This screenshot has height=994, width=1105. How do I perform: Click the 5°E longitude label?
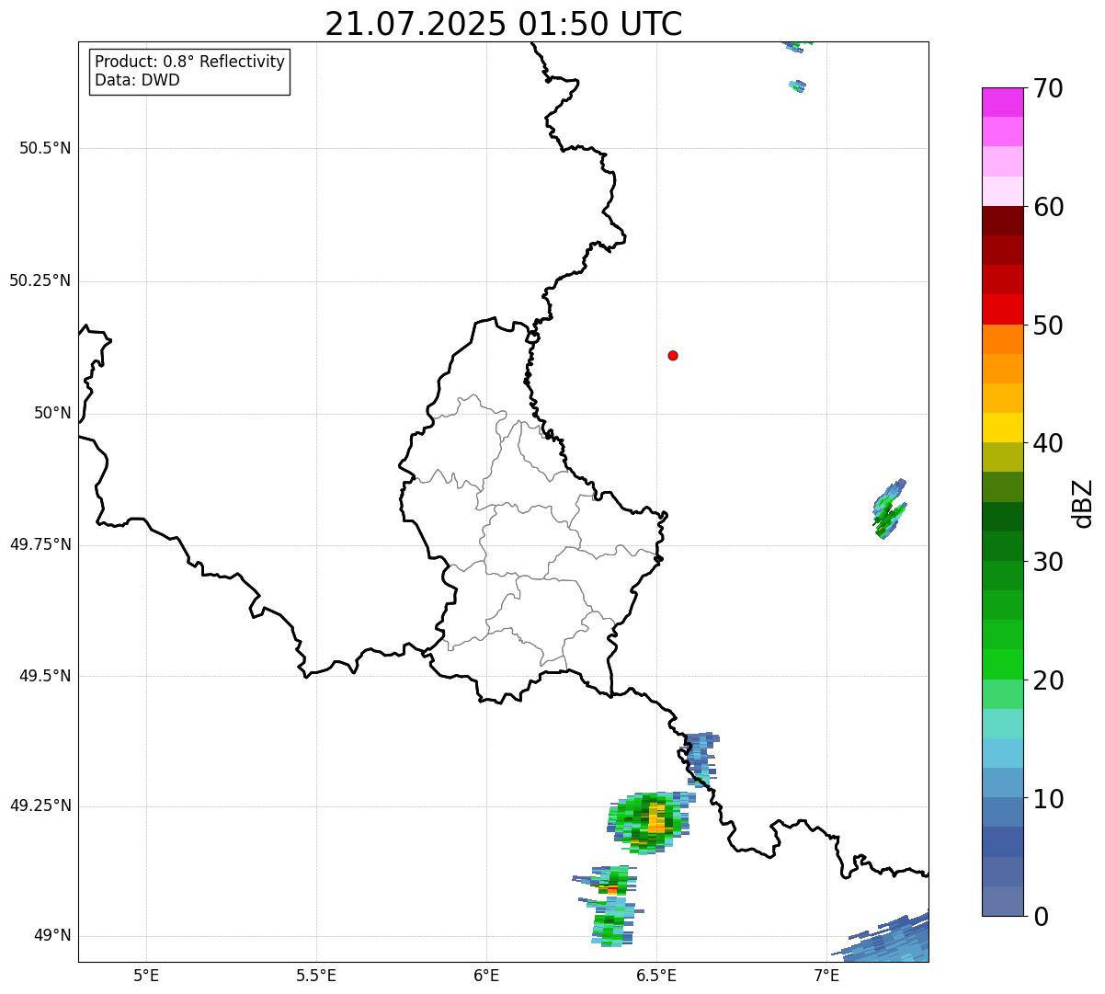pos(146,975)
